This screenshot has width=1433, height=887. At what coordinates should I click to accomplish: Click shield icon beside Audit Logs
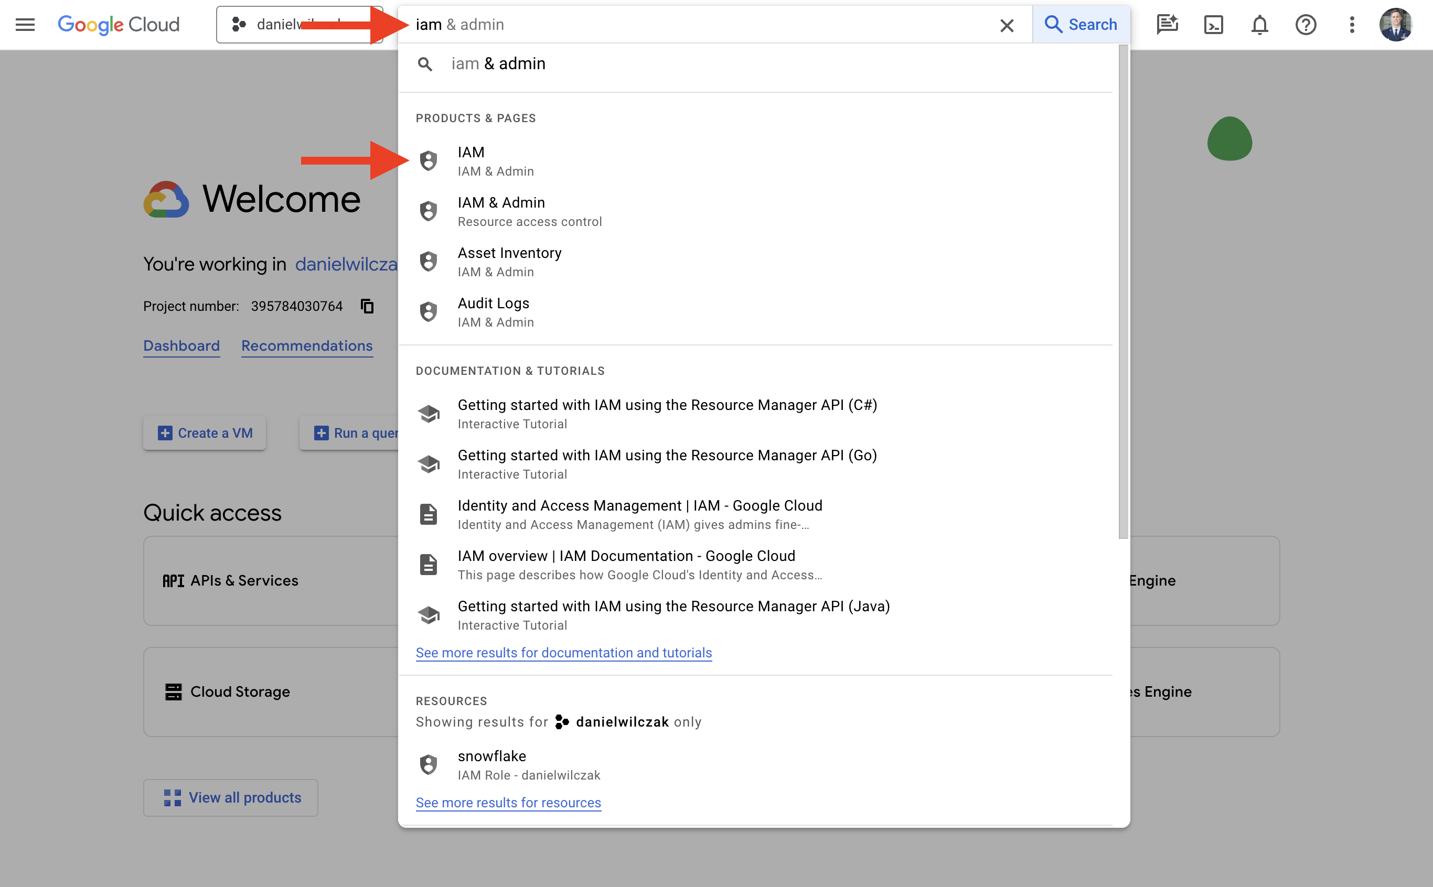pos(429,312)
